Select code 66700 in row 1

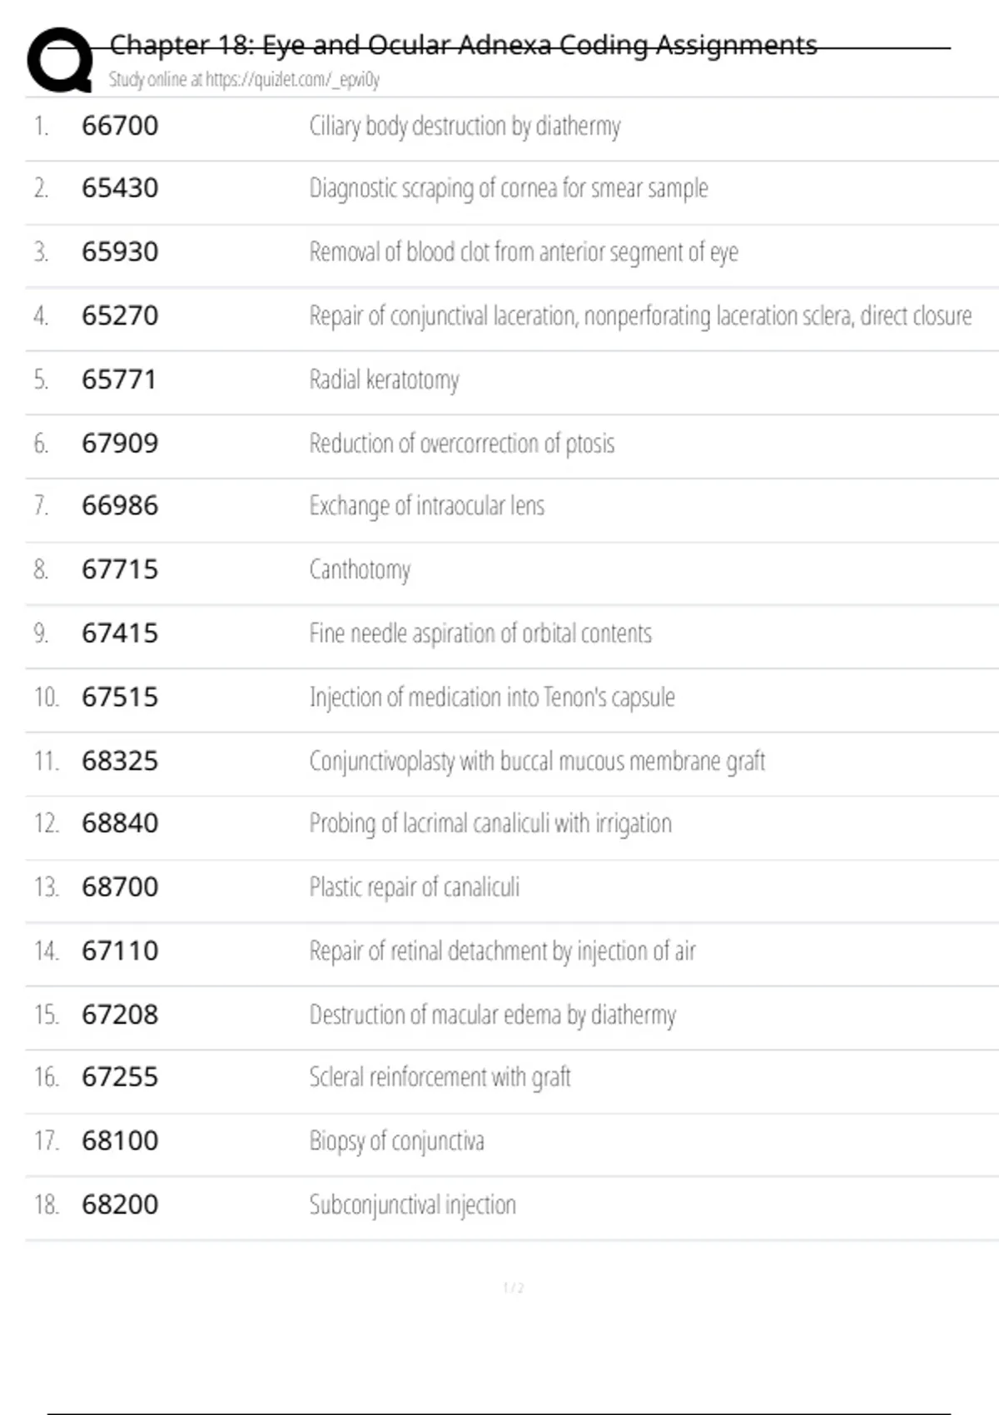[120, 126]
